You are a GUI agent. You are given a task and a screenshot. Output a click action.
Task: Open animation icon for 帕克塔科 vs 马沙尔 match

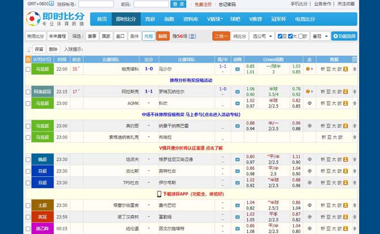click(x=237, y=69)
